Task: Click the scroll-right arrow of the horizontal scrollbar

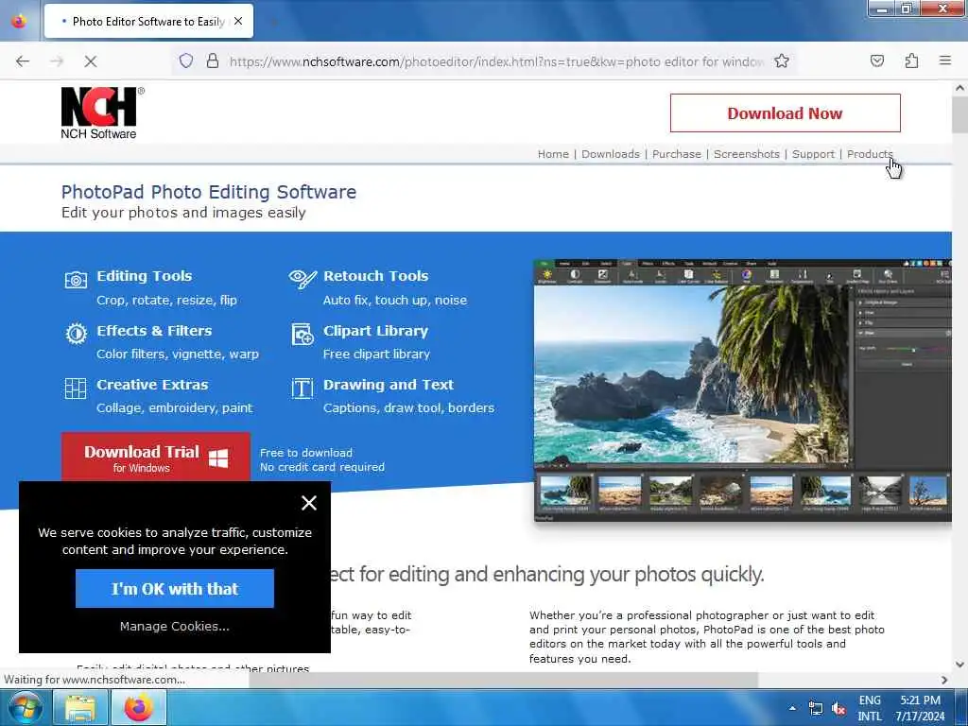Action: (944, 680)
